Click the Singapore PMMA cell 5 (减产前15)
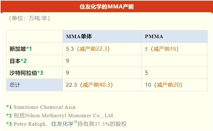Image resolution: width=213 pixels, height=131 pixels. pyautogui.click(x=174, y=49)
